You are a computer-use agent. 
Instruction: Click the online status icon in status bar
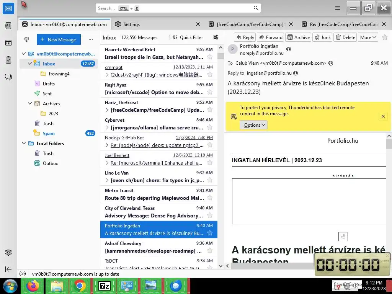point(23,274)
